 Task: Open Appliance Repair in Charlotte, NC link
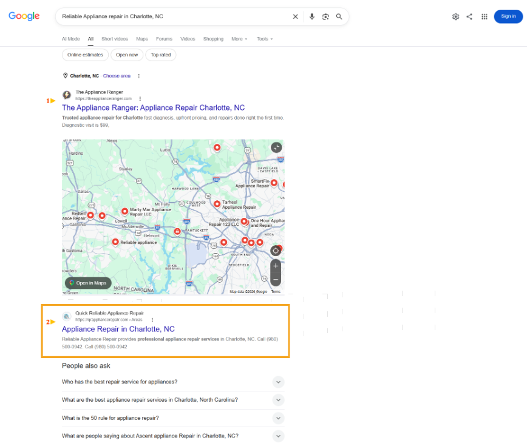(x=118, y=329)
